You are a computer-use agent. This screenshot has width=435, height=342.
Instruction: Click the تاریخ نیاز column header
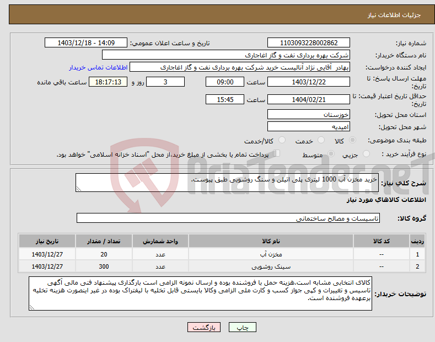tap(47, 241)
